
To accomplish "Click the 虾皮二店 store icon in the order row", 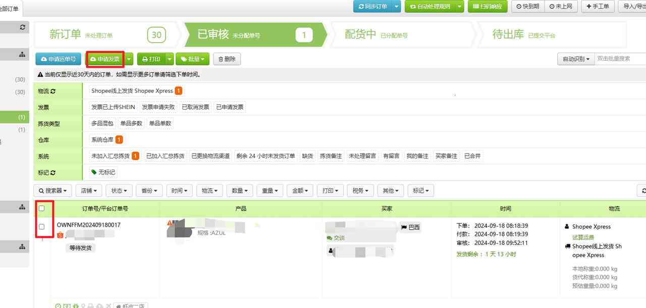I will [119, 305].
